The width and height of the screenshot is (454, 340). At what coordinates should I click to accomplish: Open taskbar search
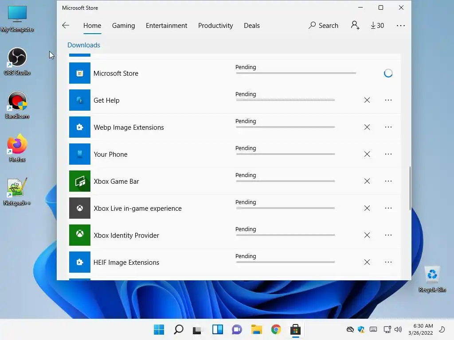coord(178,329)
